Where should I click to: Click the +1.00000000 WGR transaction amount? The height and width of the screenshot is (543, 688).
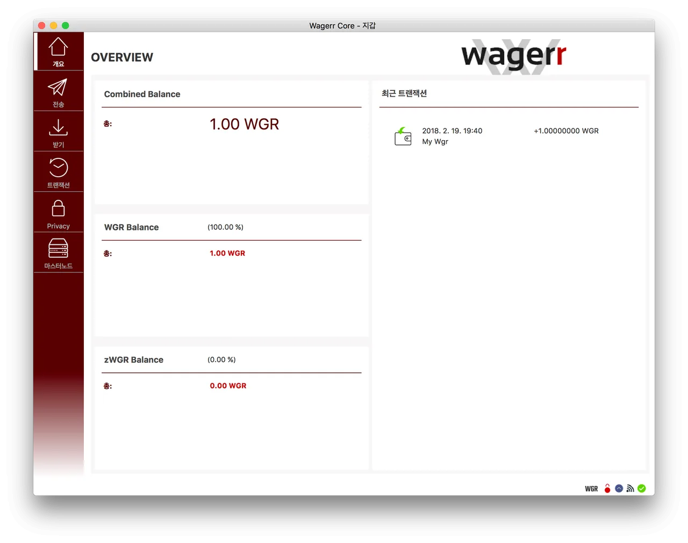coord(566,131)
